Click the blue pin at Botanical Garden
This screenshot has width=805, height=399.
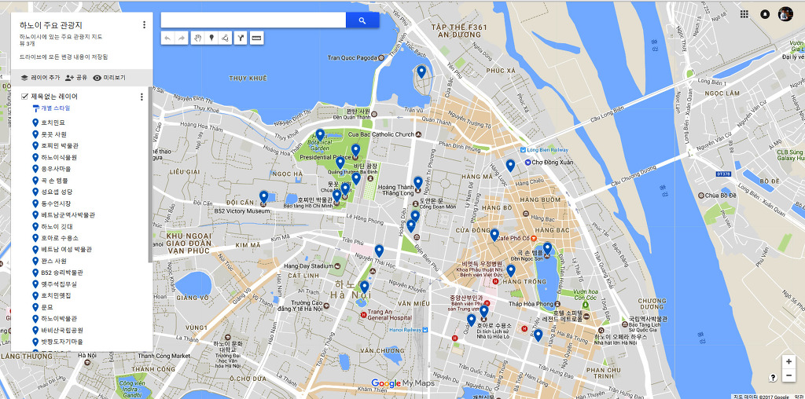(321, 135)
